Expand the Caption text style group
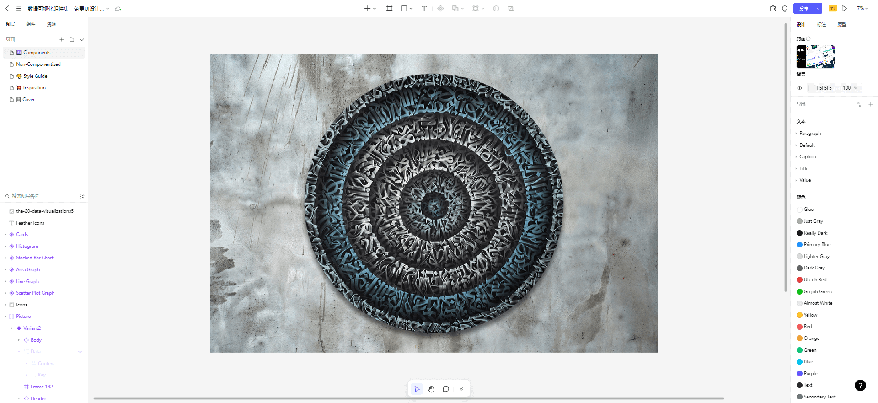The image size is (878, 403). tap(796, 157)
